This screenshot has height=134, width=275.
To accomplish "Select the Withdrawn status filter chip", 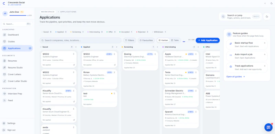I will [159, 32].
